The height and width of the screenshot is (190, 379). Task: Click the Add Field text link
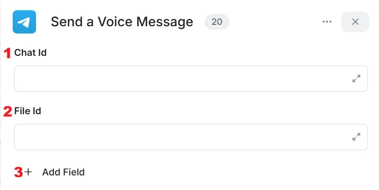(63, 172)
